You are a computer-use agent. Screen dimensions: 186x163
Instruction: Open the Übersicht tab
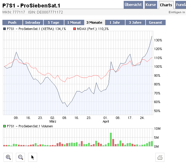click(133, 5)
